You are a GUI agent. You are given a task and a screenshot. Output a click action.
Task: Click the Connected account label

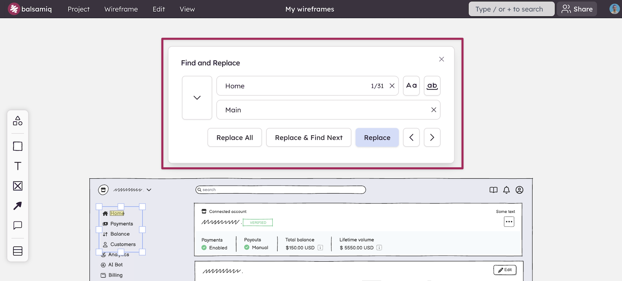pos(228,212)
